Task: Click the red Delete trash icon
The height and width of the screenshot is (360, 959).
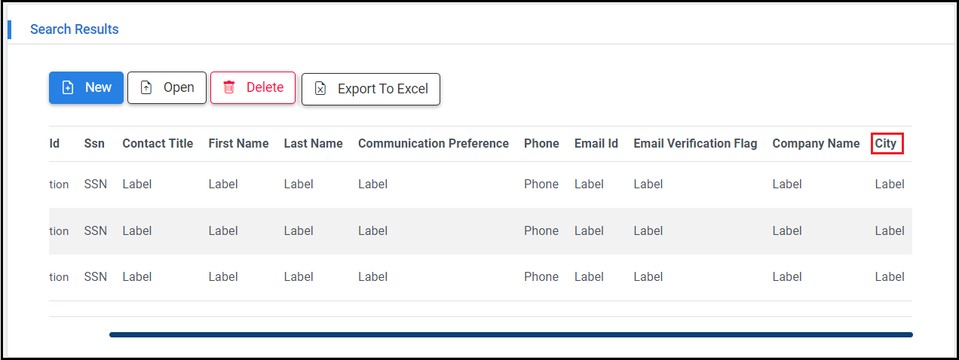Action: click(229, 87)
